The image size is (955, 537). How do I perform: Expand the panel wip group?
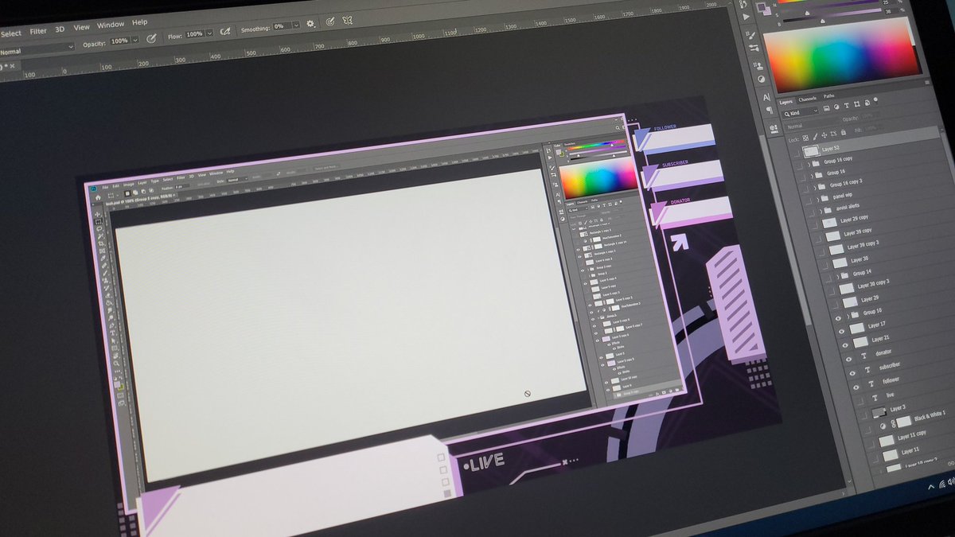(x=819, y=198)
